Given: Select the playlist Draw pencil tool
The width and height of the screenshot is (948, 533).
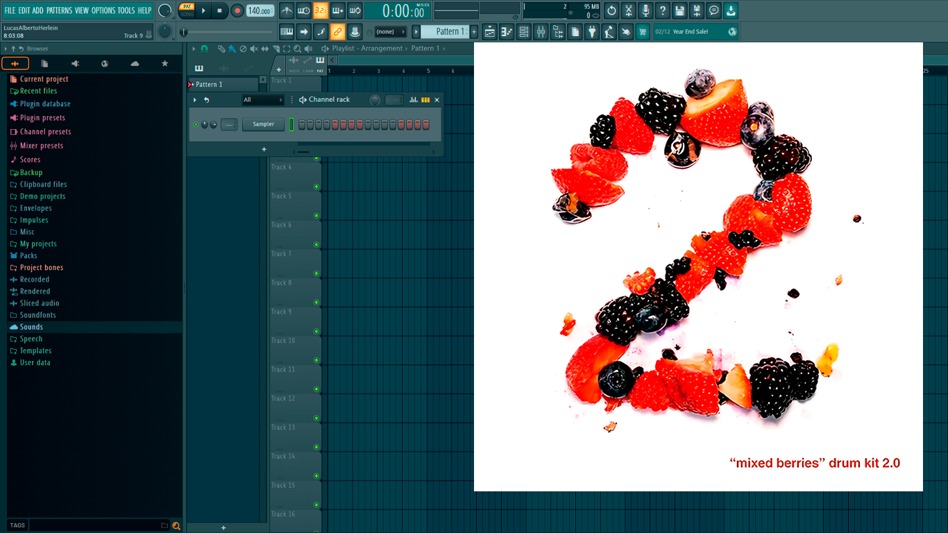Looking at the screenshot, I should coord(221,49).
